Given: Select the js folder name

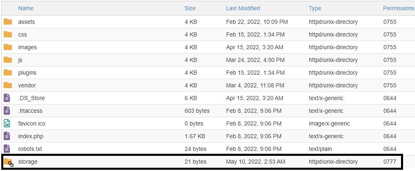Looking at the screenshot, I should point(21,60).
